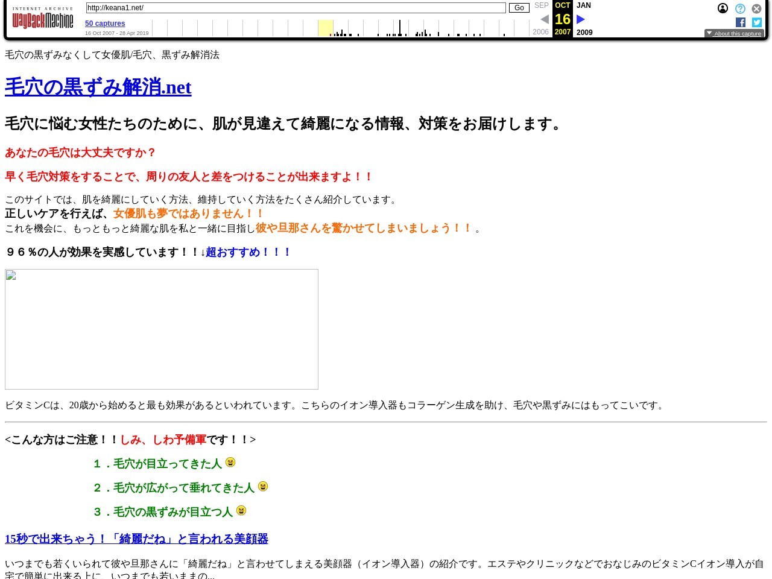Close the Wayback toolbar
772x579 pixels.
(756, 8)
